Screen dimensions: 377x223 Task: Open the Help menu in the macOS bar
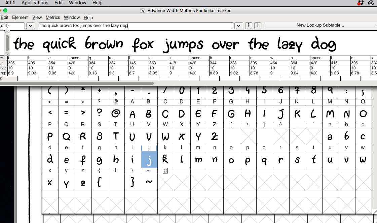[98, 3]
